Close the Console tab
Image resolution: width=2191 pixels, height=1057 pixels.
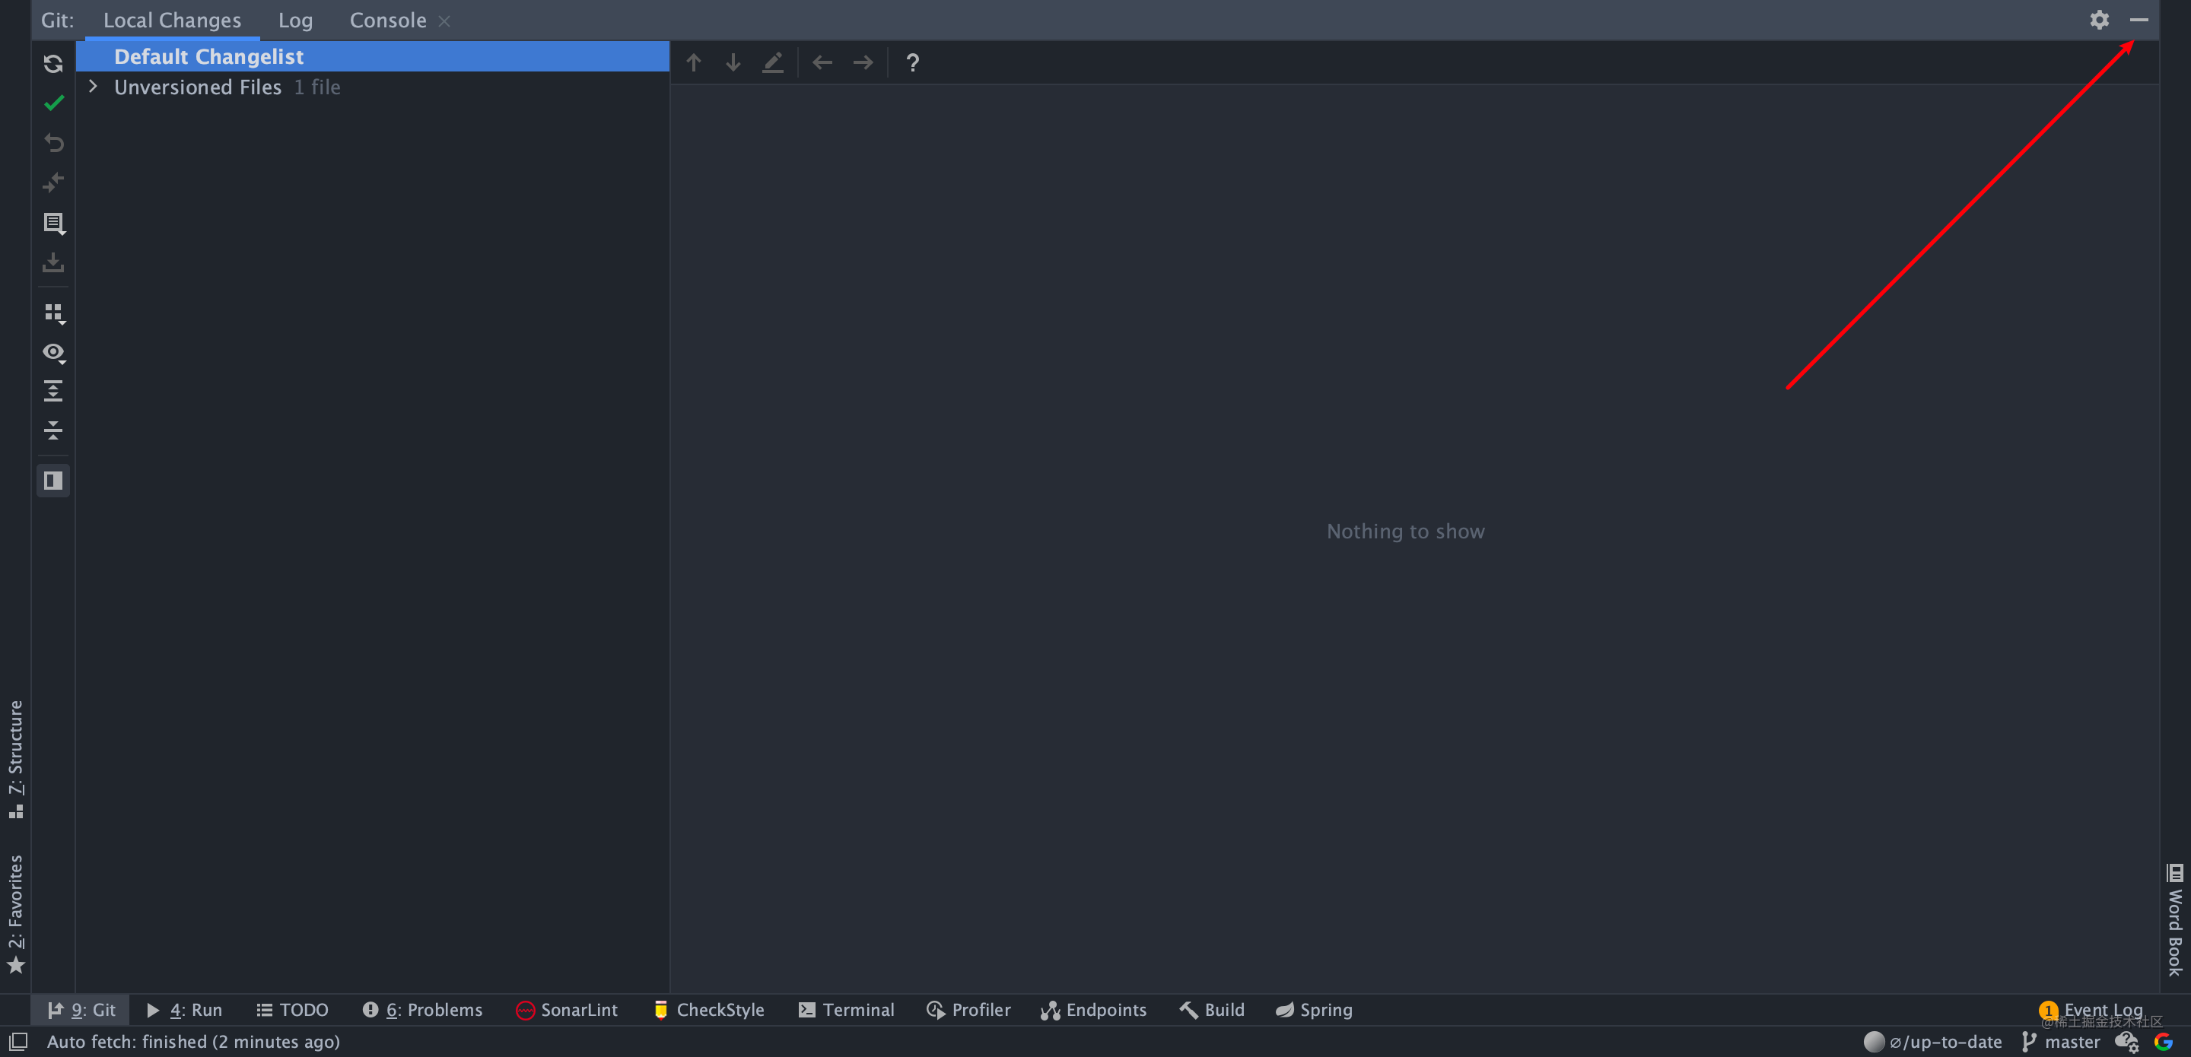444,21
